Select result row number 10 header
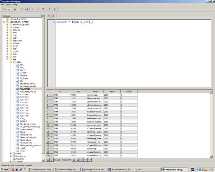The width and height of the screenshot is (215, 172). click(49, 125)
